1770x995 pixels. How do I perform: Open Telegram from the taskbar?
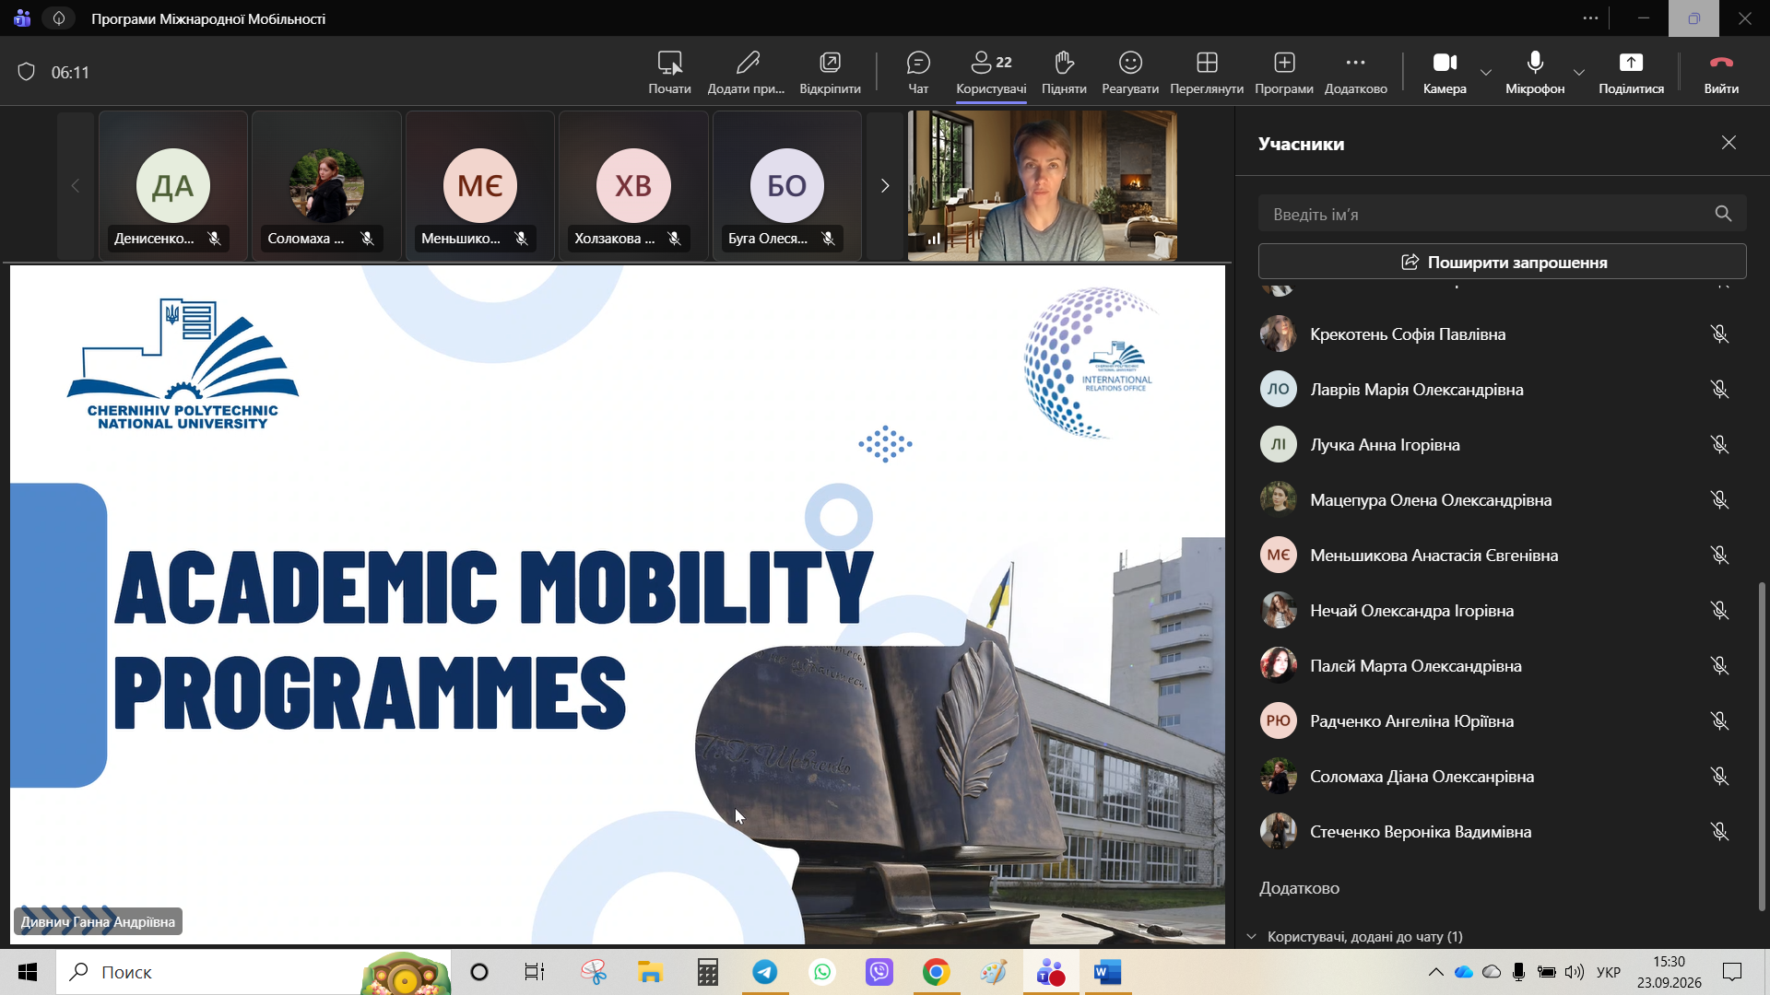coord(765,972)
